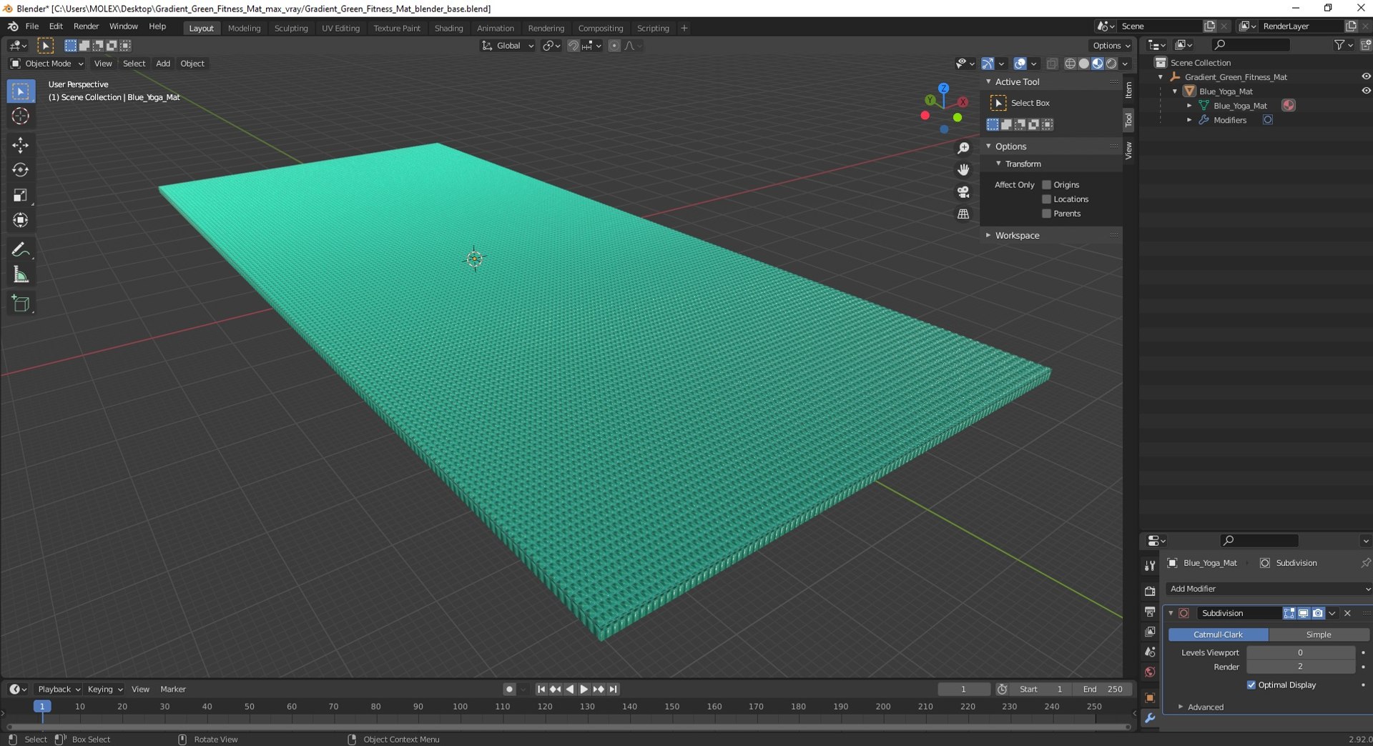
Task: Activate the Rotate tool
Action: [x=20, y=170]
